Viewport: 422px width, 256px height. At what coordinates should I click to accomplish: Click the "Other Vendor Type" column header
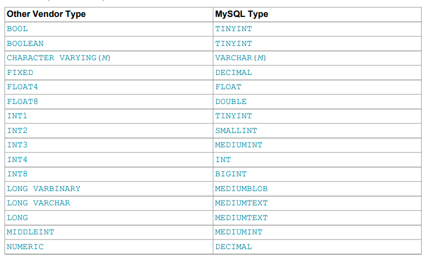coord(46,14)
